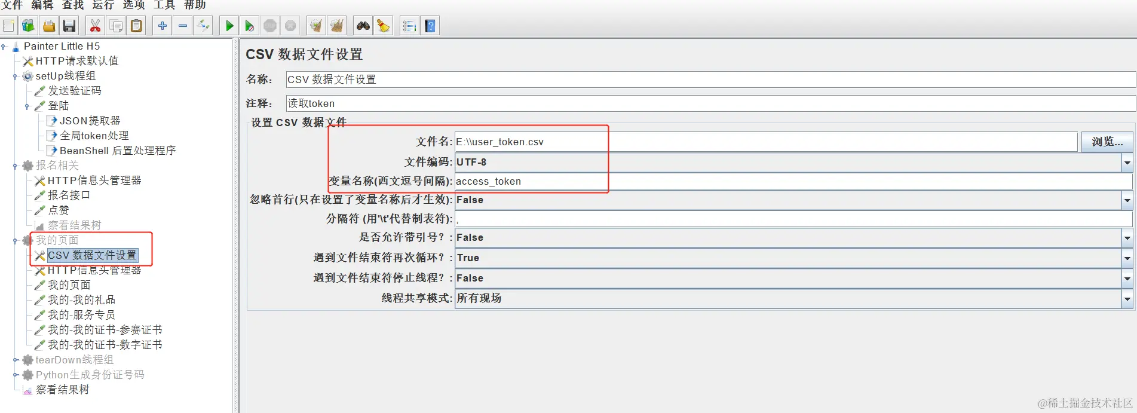Reset search with yellow brush icon
This screenshot has width=1137, height=413.
click(384, 26)
